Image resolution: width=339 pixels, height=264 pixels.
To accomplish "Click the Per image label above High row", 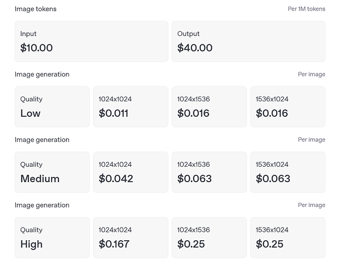I will [312, 205].
